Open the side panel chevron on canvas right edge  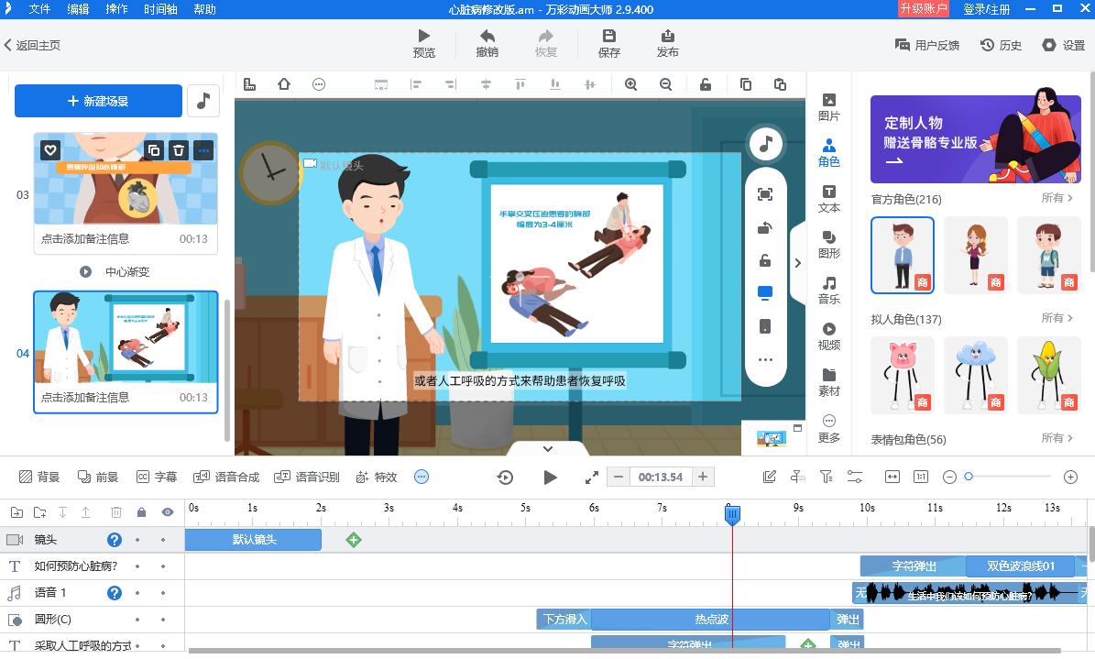pos(797,262)
